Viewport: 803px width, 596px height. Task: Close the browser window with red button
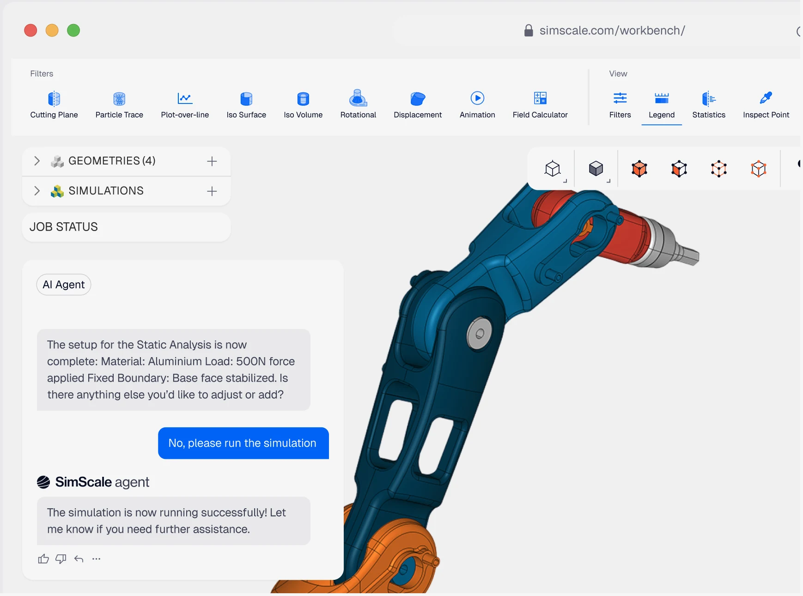tap(30, 30)
